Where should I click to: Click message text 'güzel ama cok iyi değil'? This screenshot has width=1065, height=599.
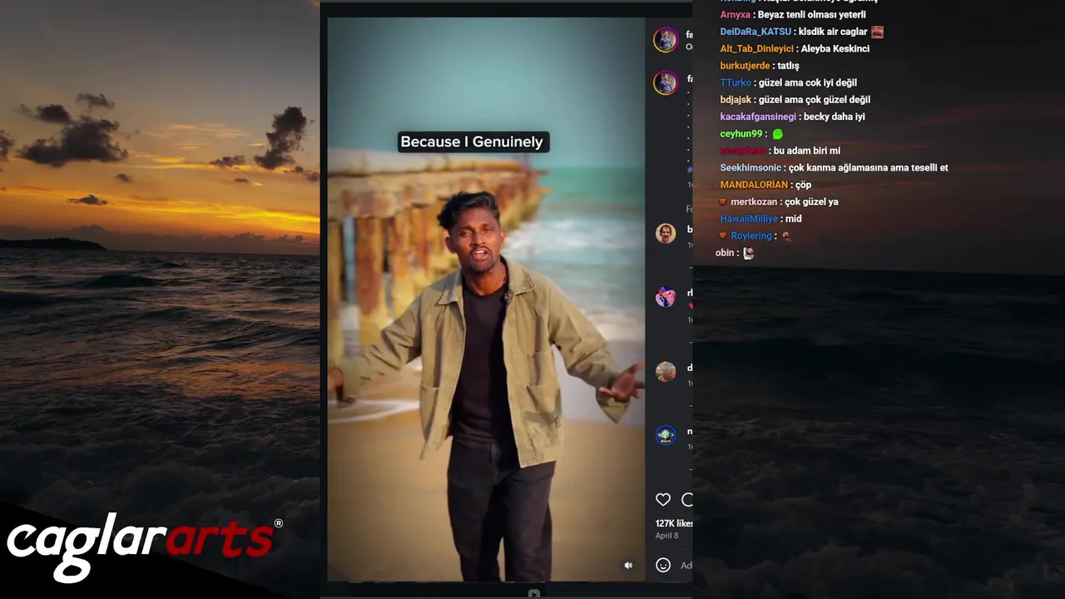tap(808, 83)
